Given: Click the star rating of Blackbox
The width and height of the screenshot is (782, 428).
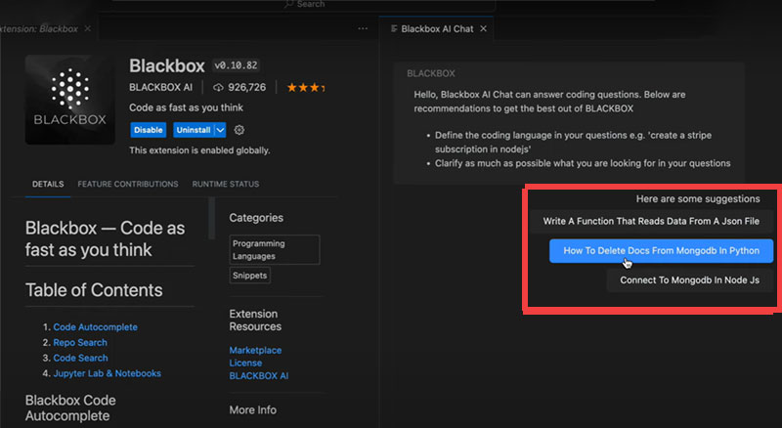Looking at the screenshot, I should click(304, 88).
